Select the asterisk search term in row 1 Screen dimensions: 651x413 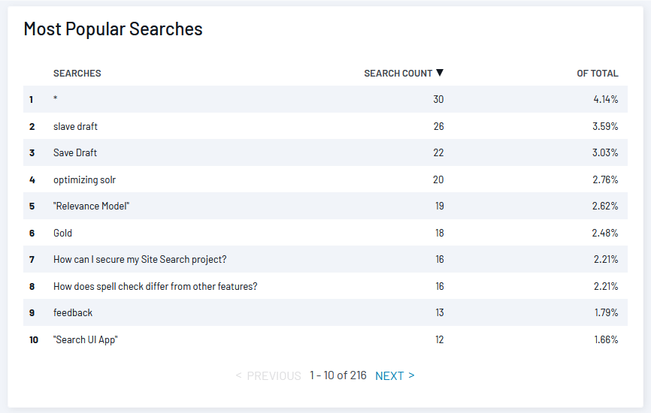(x=55, y=98)
